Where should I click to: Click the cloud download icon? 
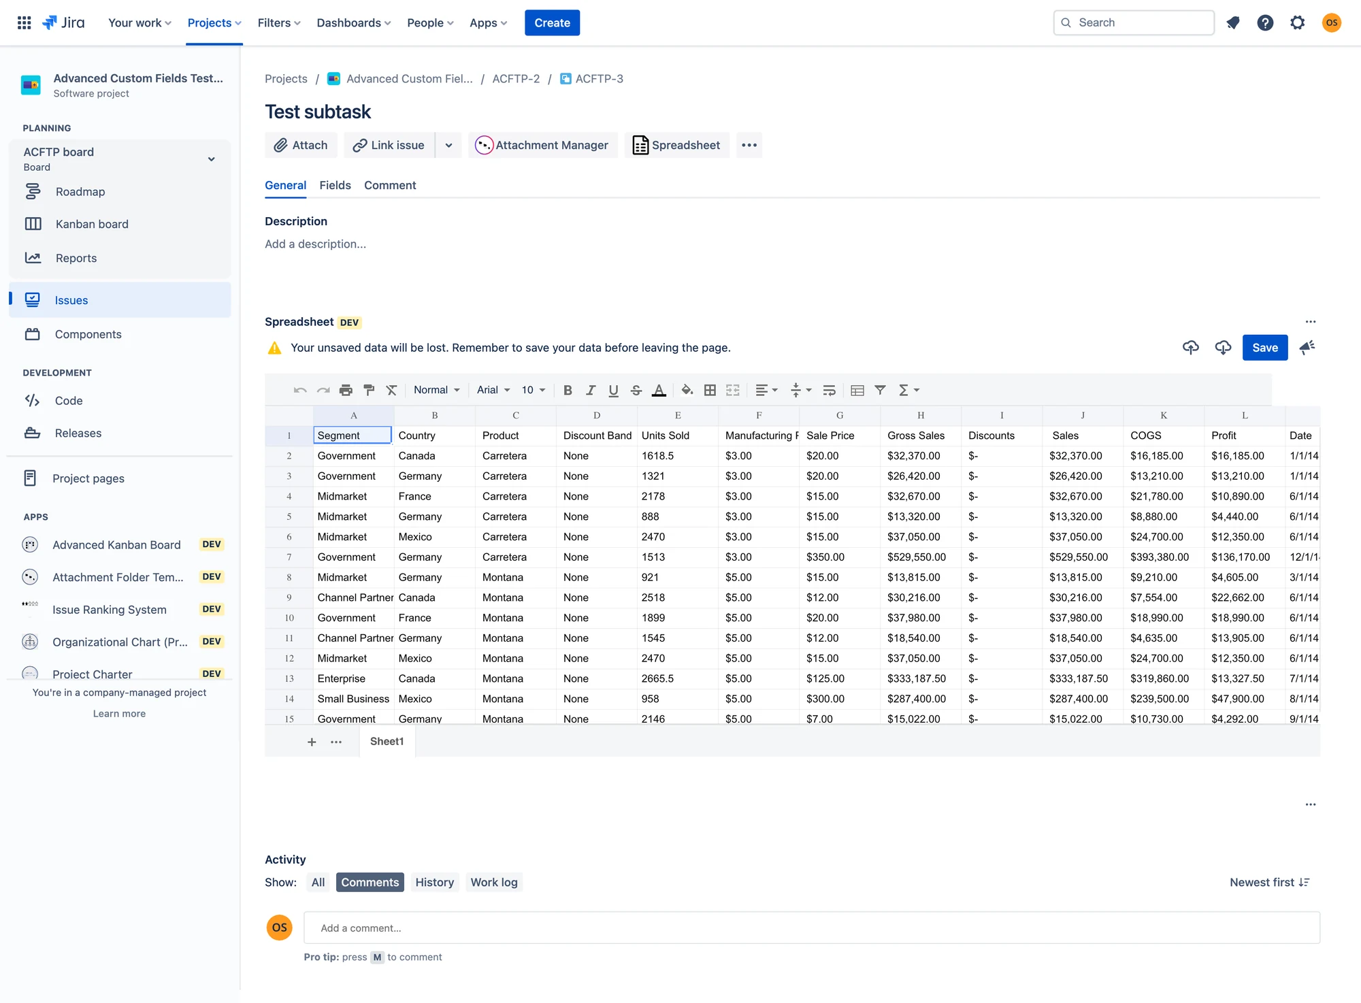point(1223,348)
